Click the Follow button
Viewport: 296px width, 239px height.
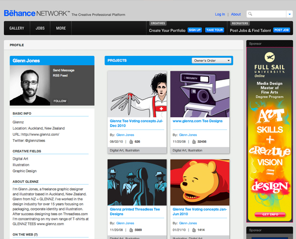coord(60,101)
